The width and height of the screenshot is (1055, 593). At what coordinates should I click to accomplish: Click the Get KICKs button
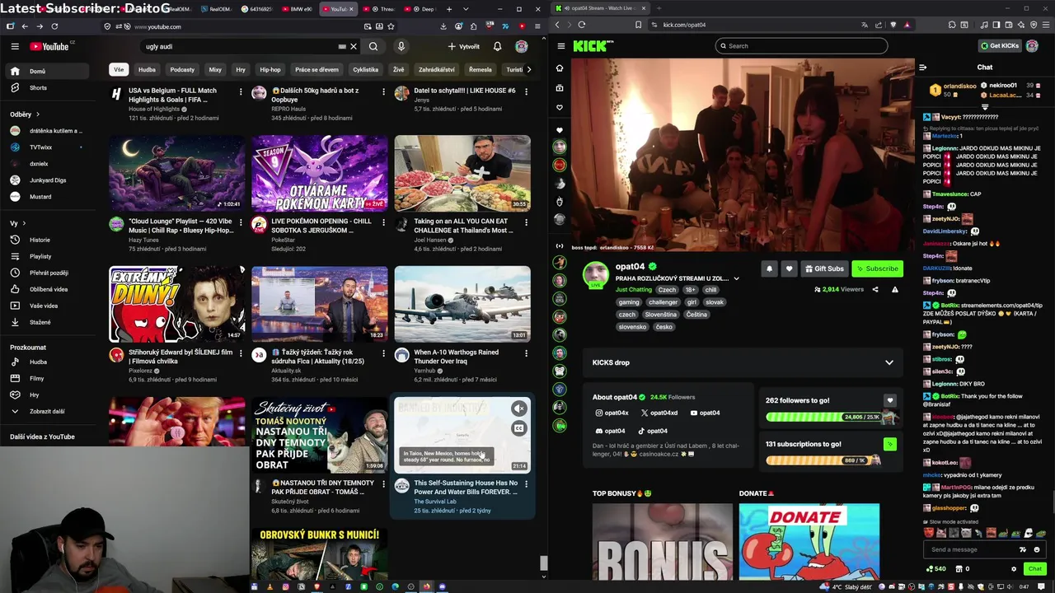coord(1000,46)
